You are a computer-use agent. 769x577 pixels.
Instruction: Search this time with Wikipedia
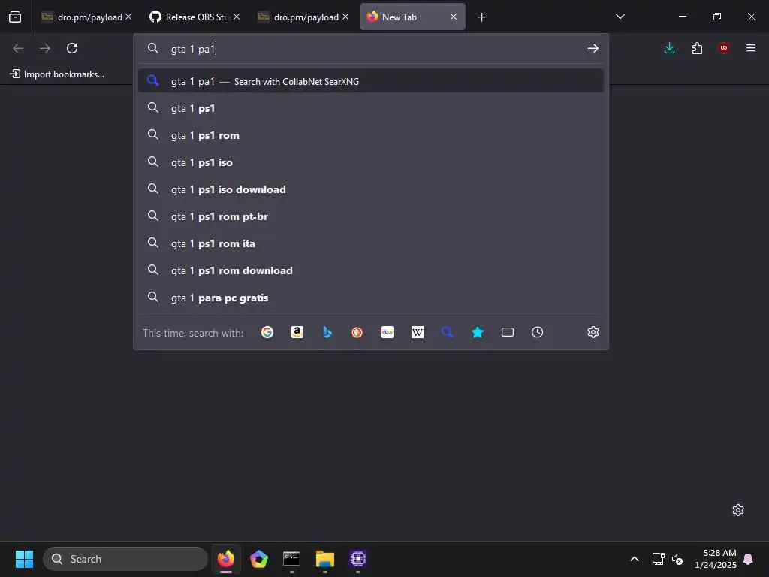pos(418,332)
